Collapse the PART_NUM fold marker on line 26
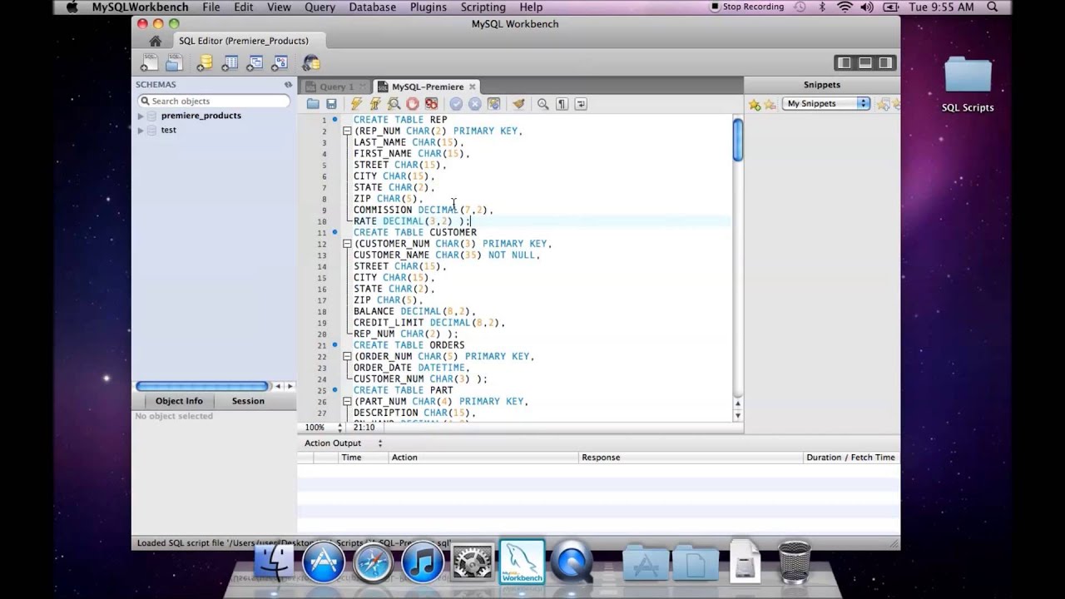The image size is (1065, 599). coord(347,401)
